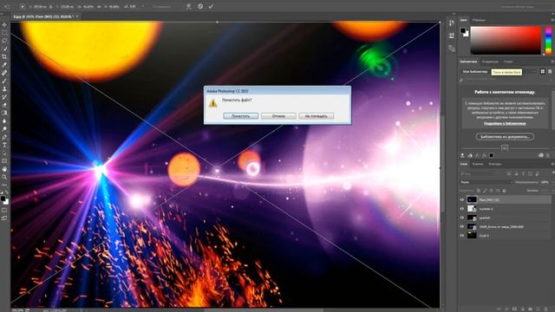555x312 pixels.
Task: Toggle lock all on Layers panel
Action: [x=505, y=191]
